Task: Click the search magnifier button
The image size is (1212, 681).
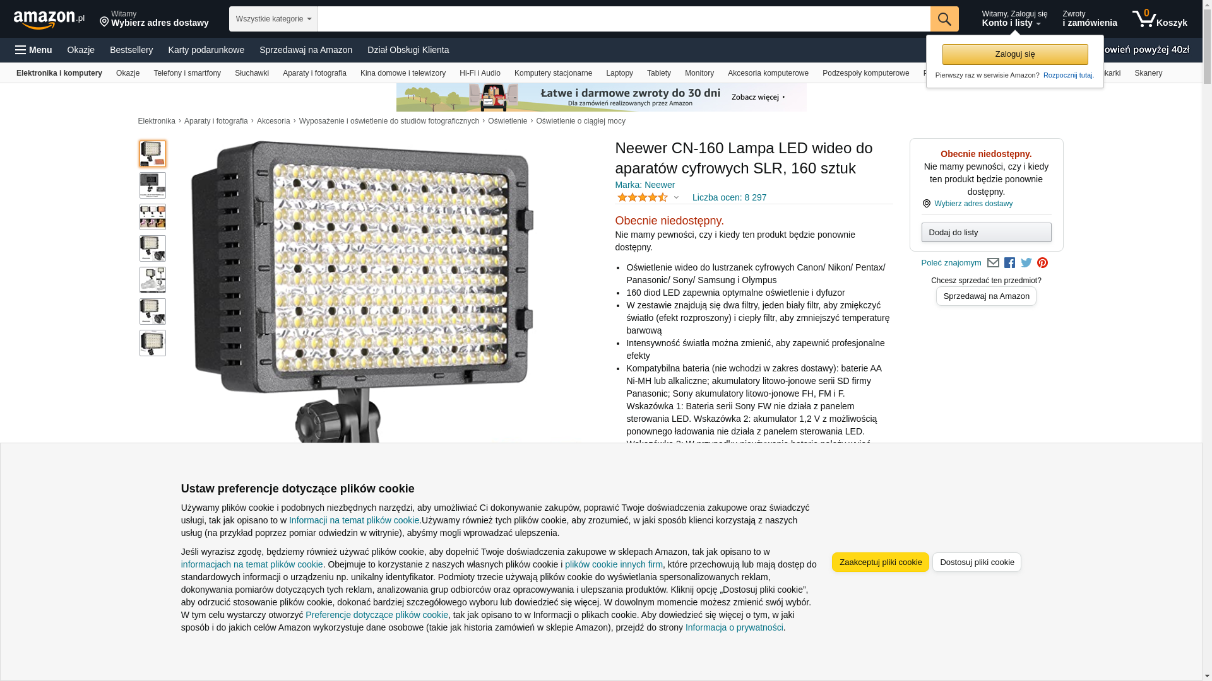Action: tap(944, 19)
